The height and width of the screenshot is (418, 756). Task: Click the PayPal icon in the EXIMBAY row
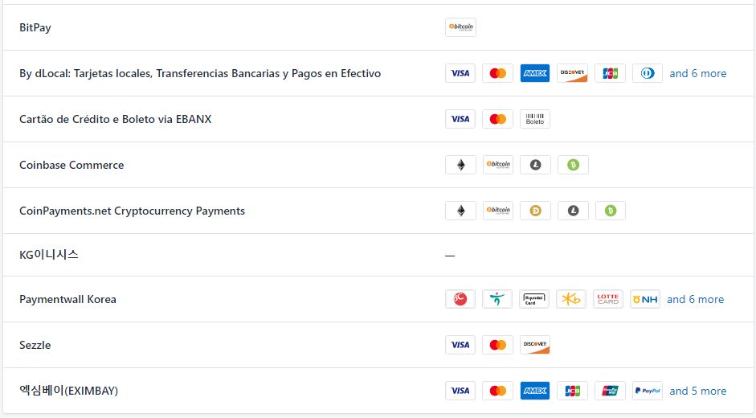[648, 391]
